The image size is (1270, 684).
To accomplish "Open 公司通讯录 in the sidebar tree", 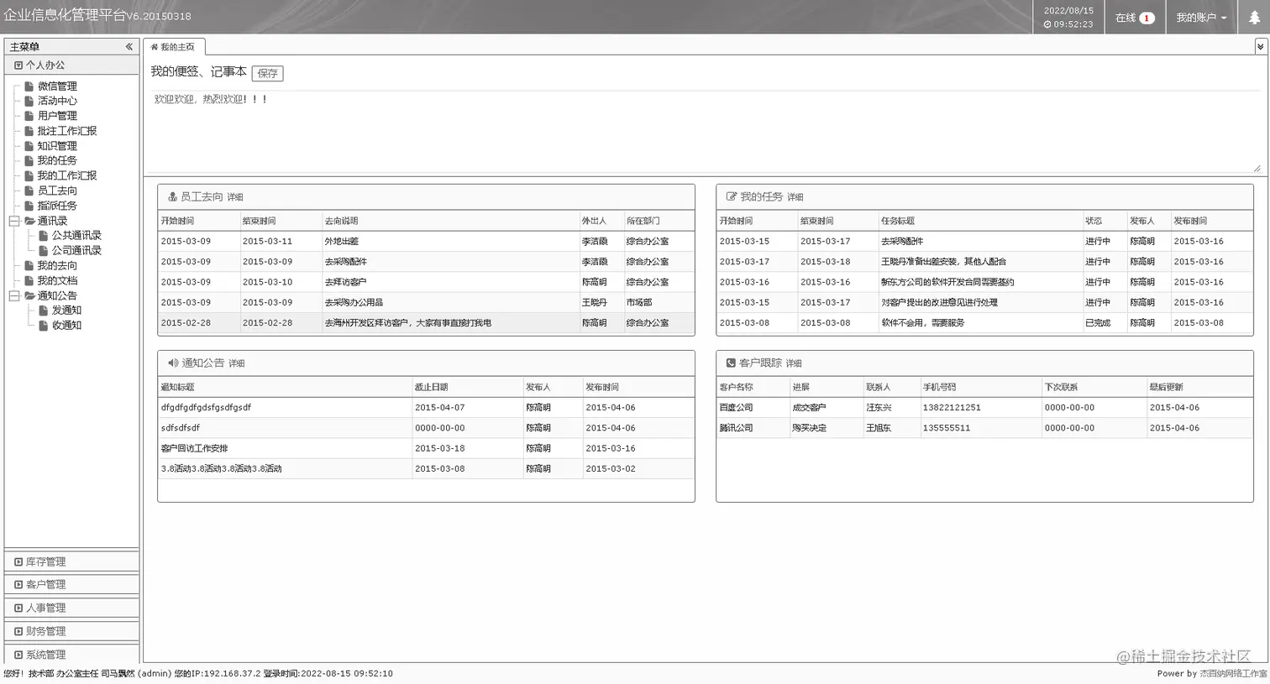I will point(76,250).
